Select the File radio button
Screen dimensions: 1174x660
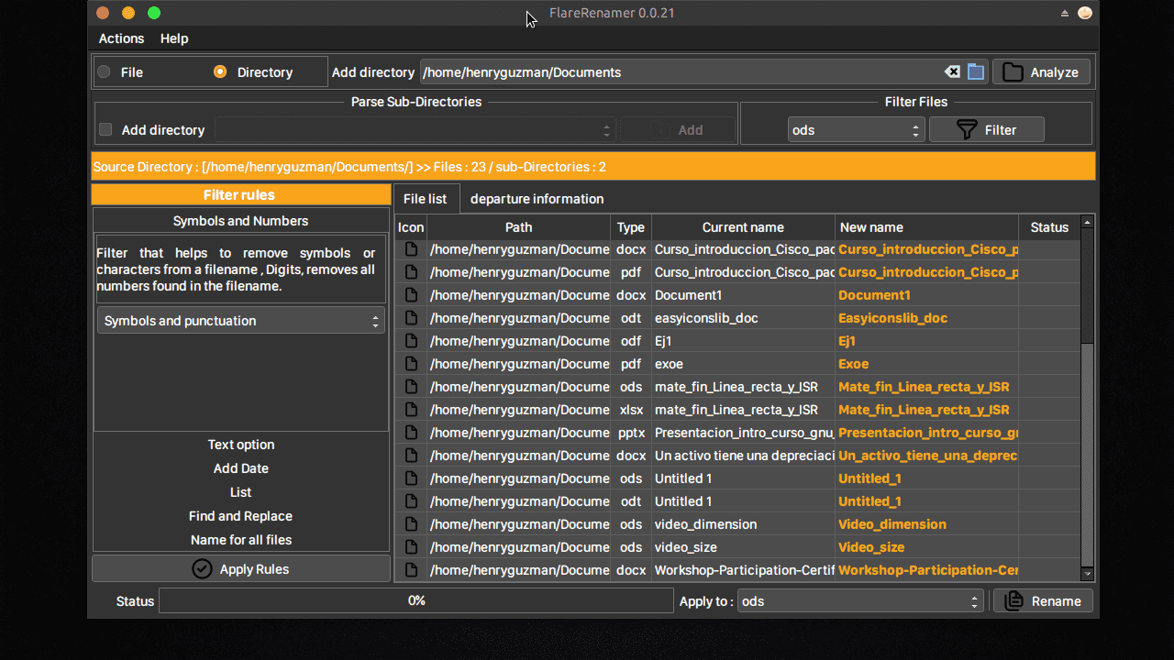click(105, 72)
